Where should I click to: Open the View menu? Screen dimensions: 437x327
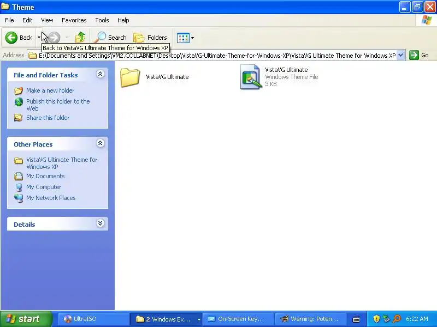pyautogui.click(x=47, y=20)
